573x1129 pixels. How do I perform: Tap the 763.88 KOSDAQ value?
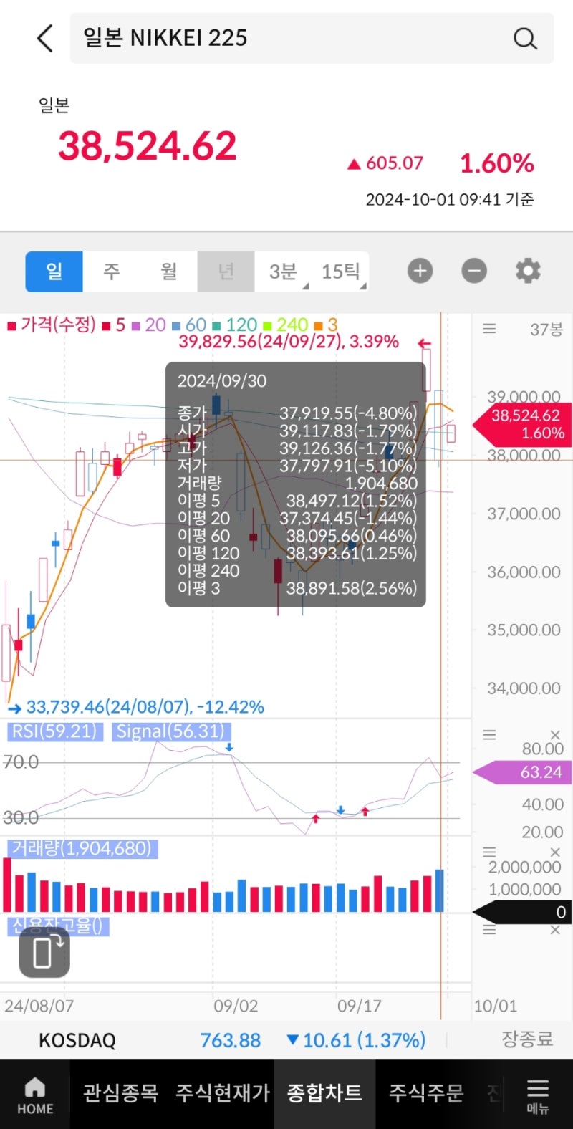pyautogui.click(x=231, y=1040)
